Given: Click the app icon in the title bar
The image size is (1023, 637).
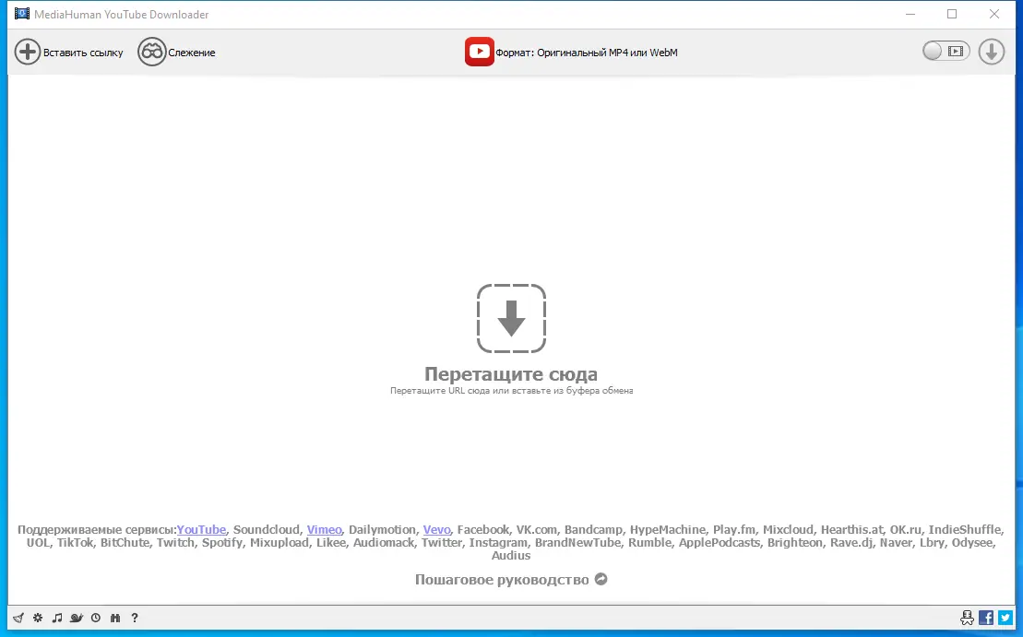Looking at the screenshot, I should tap(21, 14).
